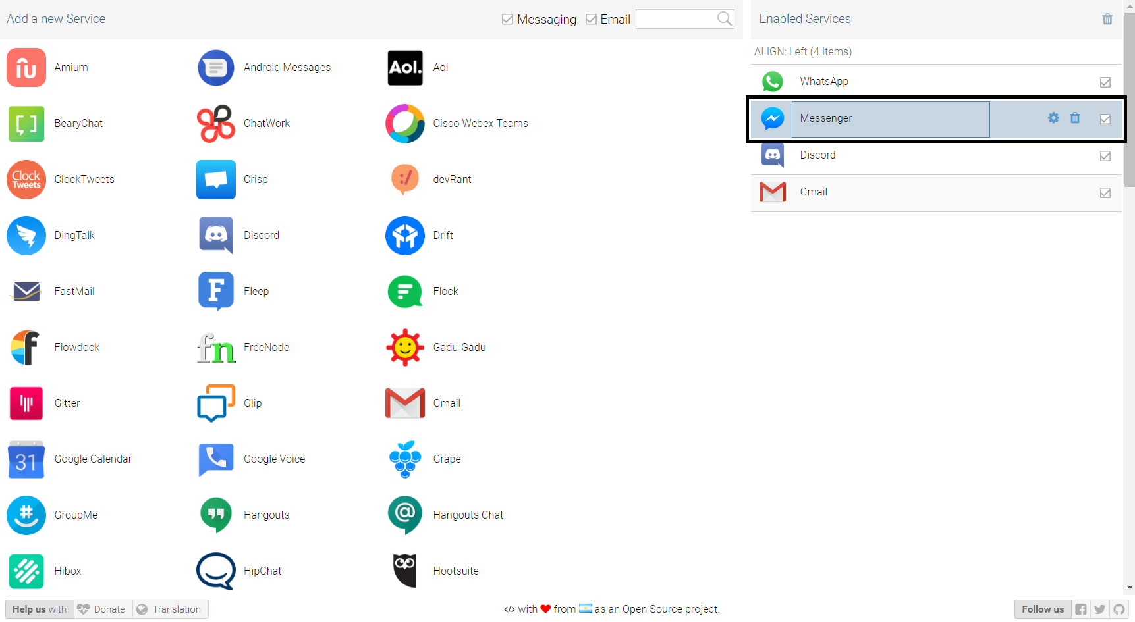The height and width of the screenshot is (622, 1135).
Task: Select the Google Voice icon
Action: 216,459
